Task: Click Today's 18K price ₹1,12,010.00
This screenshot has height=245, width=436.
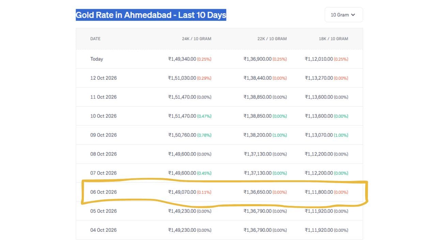Action: [319, 59]
